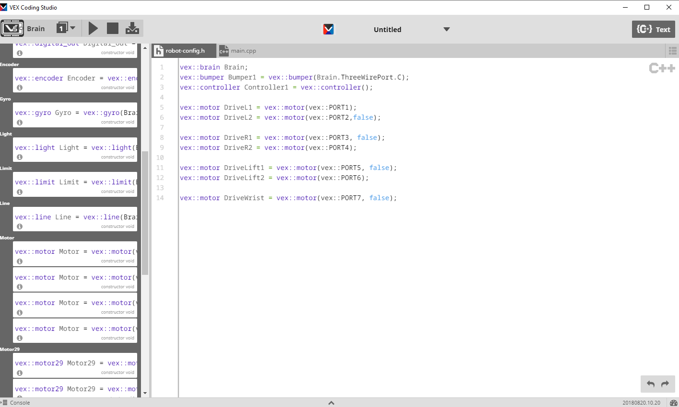Show info for the Light command
Screen dimensions: 679x407
[20, 157]
